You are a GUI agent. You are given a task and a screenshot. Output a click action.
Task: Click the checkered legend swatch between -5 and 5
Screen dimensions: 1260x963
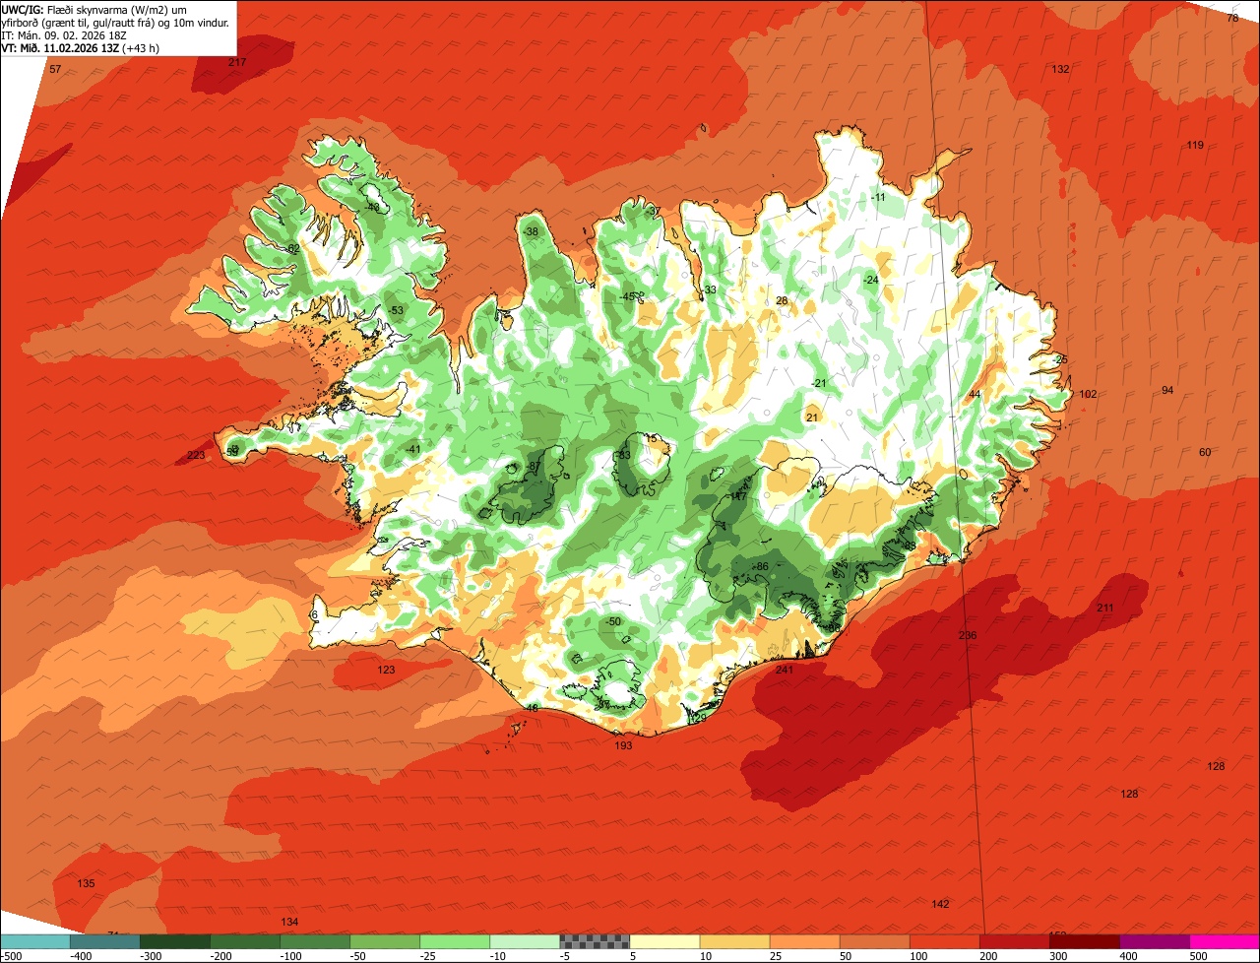(x=595, y=941)
